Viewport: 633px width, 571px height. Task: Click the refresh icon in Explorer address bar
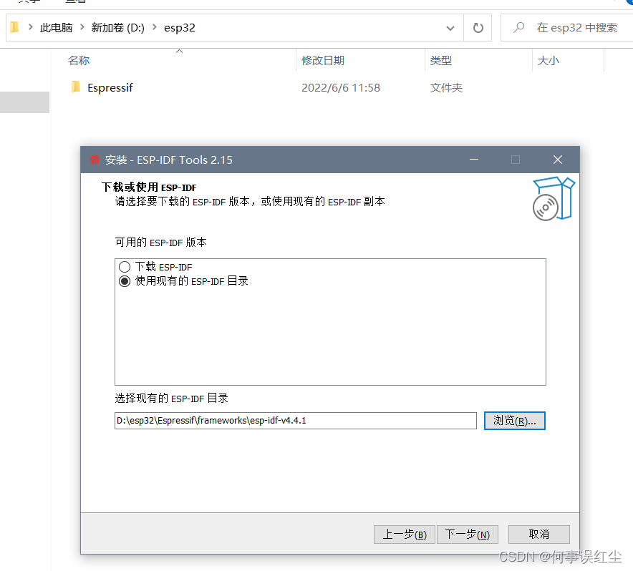coord(478,28)
